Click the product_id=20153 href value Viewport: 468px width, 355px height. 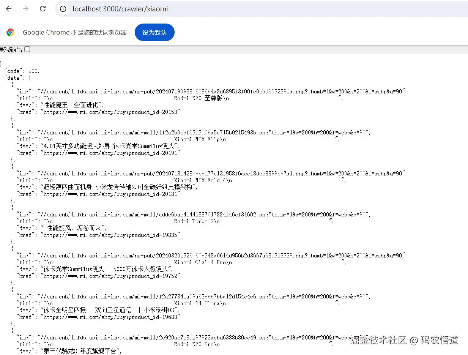(110, 112)
